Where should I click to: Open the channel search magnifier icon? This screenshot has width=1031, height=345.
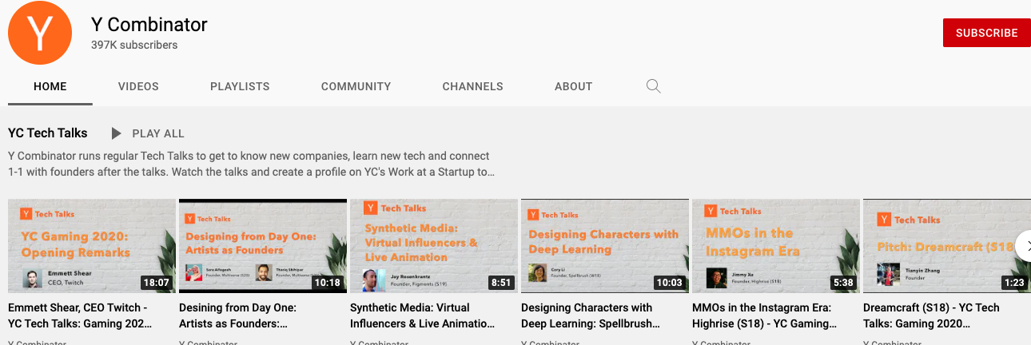(653, 86)
